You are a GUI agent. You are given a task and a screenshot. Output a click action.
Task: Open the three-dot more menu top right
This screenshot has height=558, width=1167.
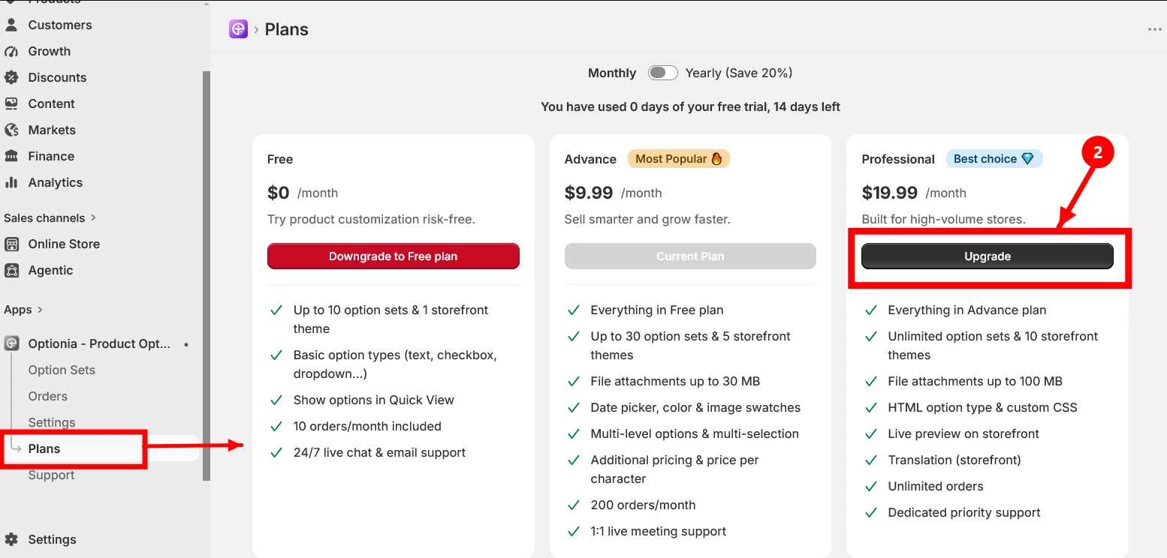(1154, 29)
